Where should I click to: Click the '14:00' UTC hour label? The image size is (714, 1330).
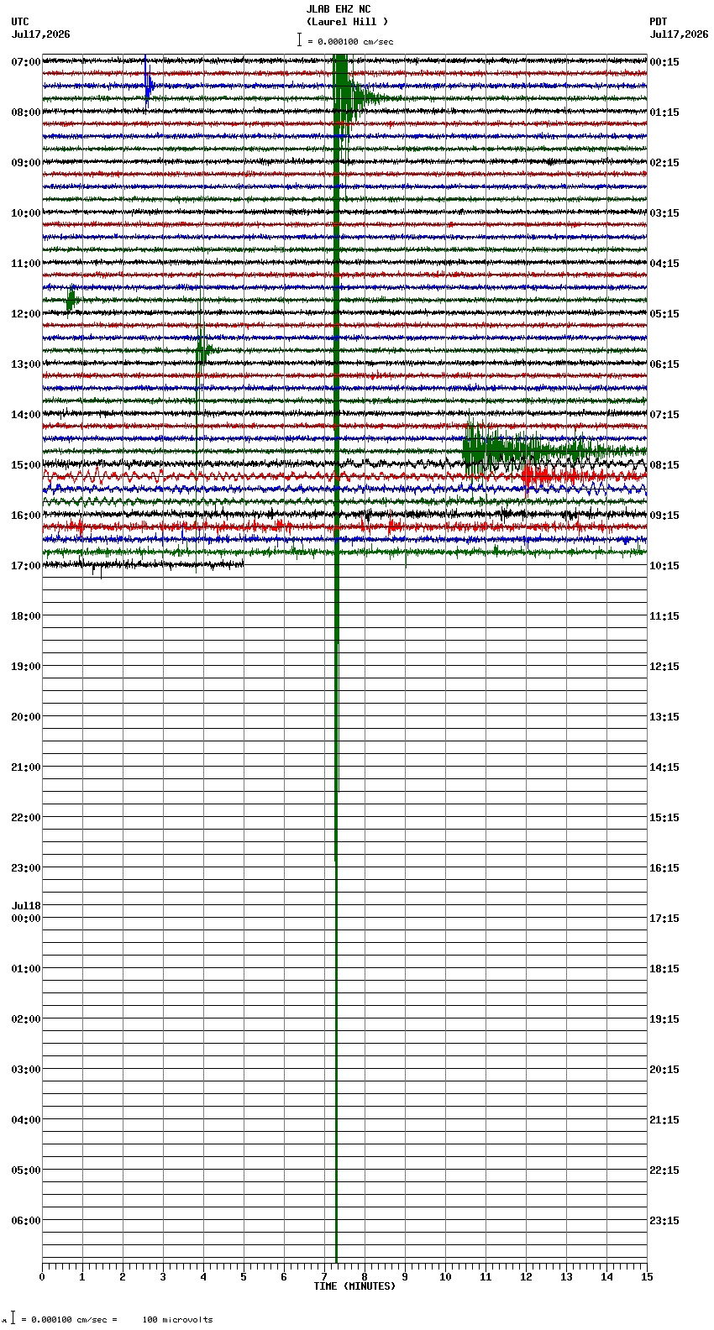(26, 415)
